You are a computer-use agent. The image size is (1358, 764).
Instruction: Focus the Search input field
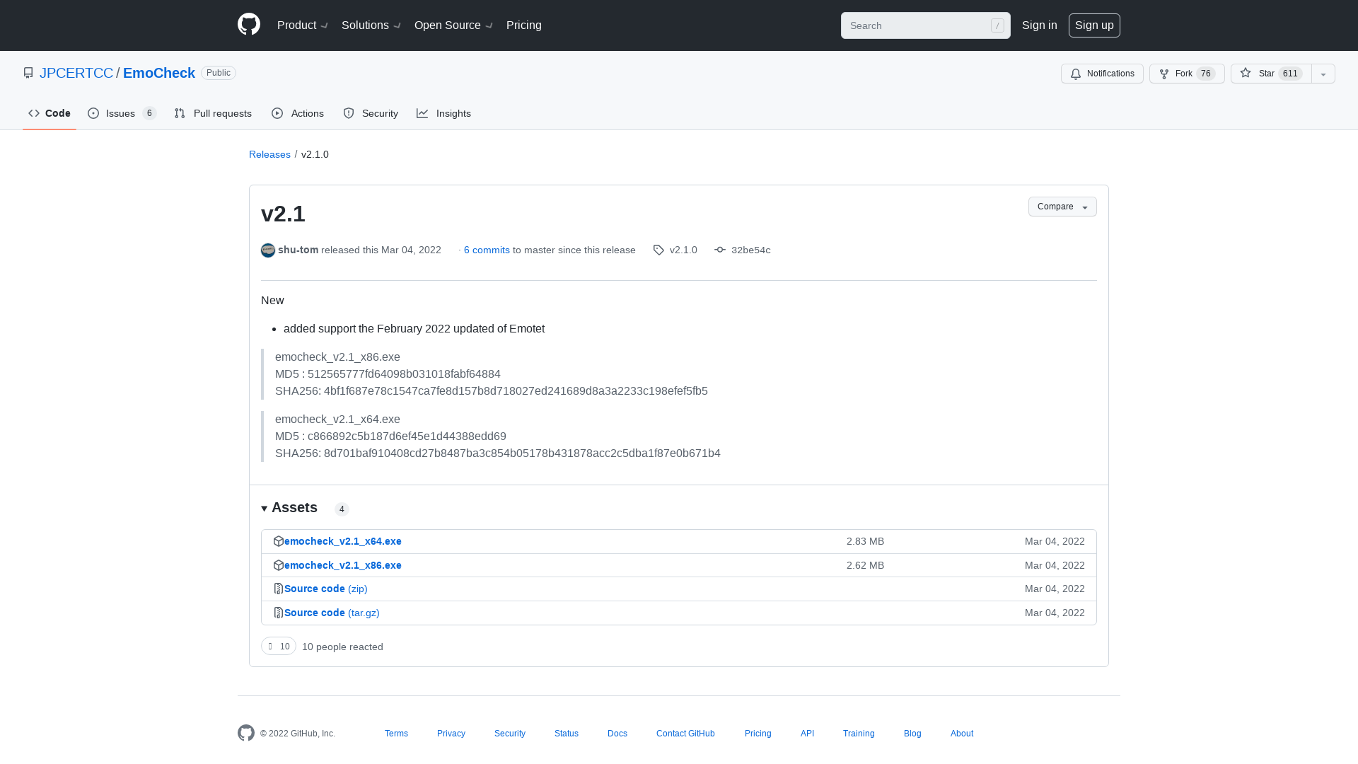click(926, 25)
